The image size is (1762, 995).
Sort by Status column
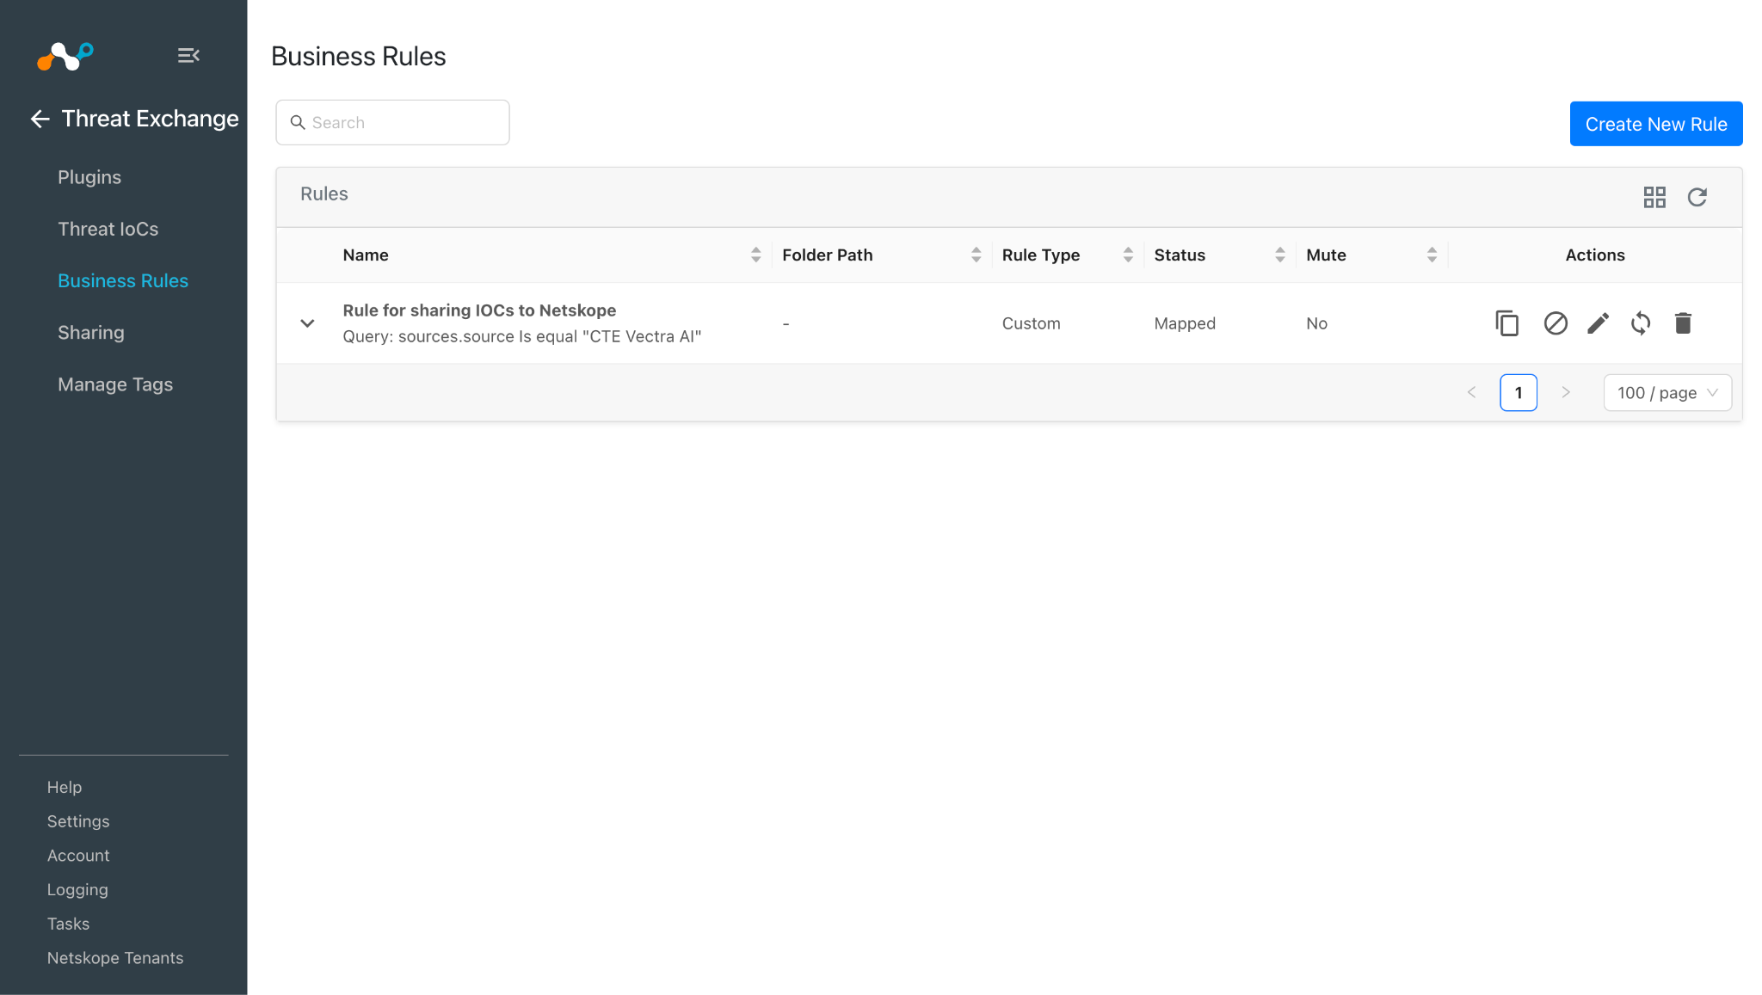point(1280,255)
